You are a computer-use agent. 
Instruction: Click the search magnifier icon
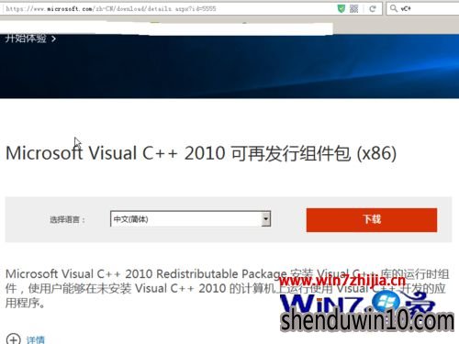[x=394, y=8]
